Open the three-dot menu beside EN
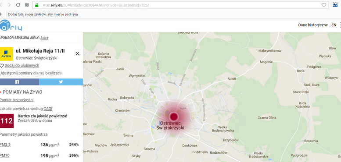 (x=340, y=25)
